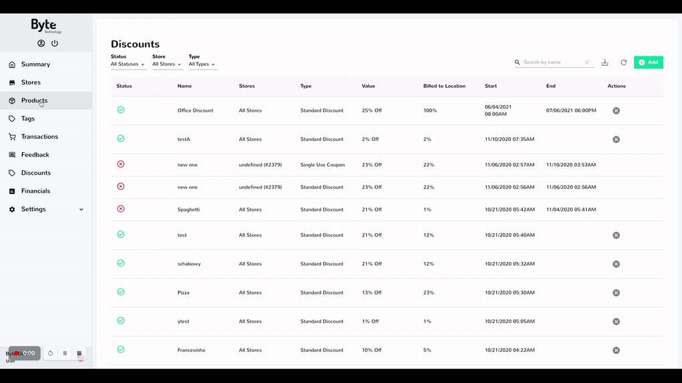Open Products in sidebar
This screenshot has height=383, width=682.
[x=46, y=100]
